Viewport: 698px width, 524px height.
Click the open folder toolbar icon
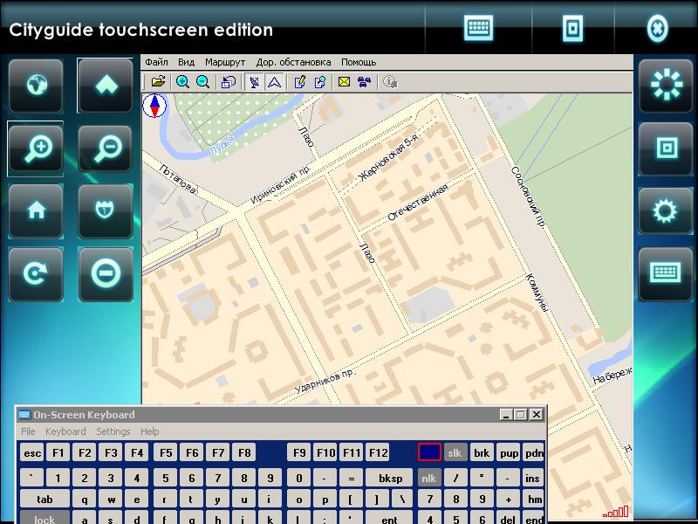click(158, 82)
